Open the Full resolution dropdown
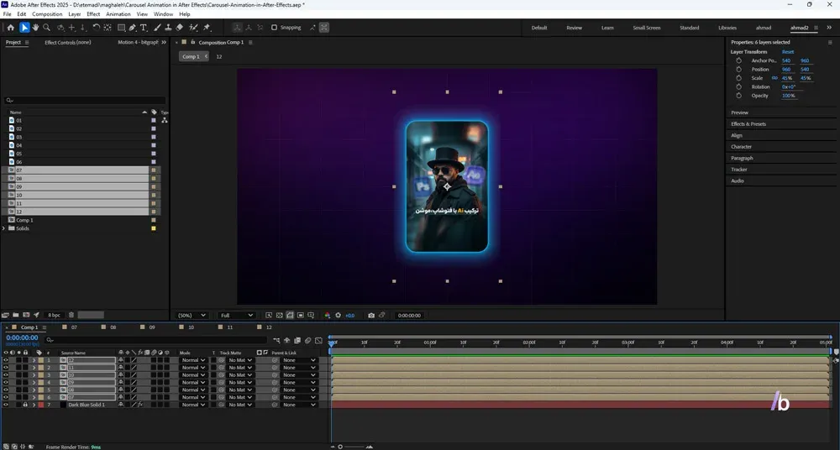Viewport: 840px width, 450px height. click(236, 316)
